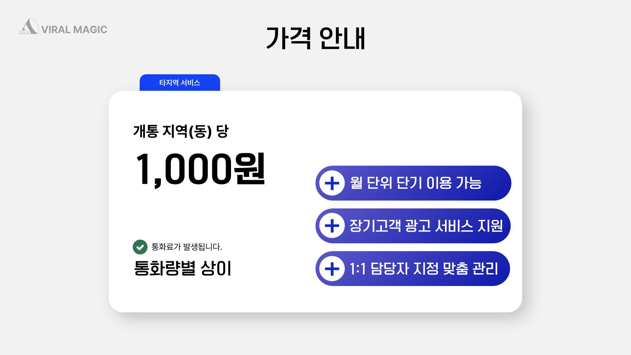Click the 통화료가 발생됩니다 note text
Image resolution: width=631 pixels, height=355 pixels.
(187, 247)
